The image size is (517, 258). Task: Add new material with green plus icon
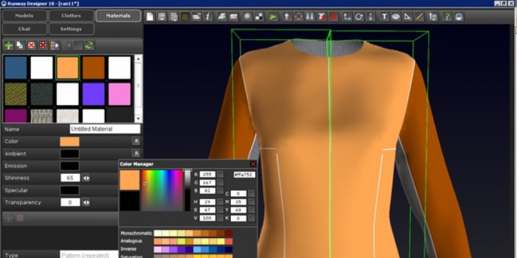point(8,45)
